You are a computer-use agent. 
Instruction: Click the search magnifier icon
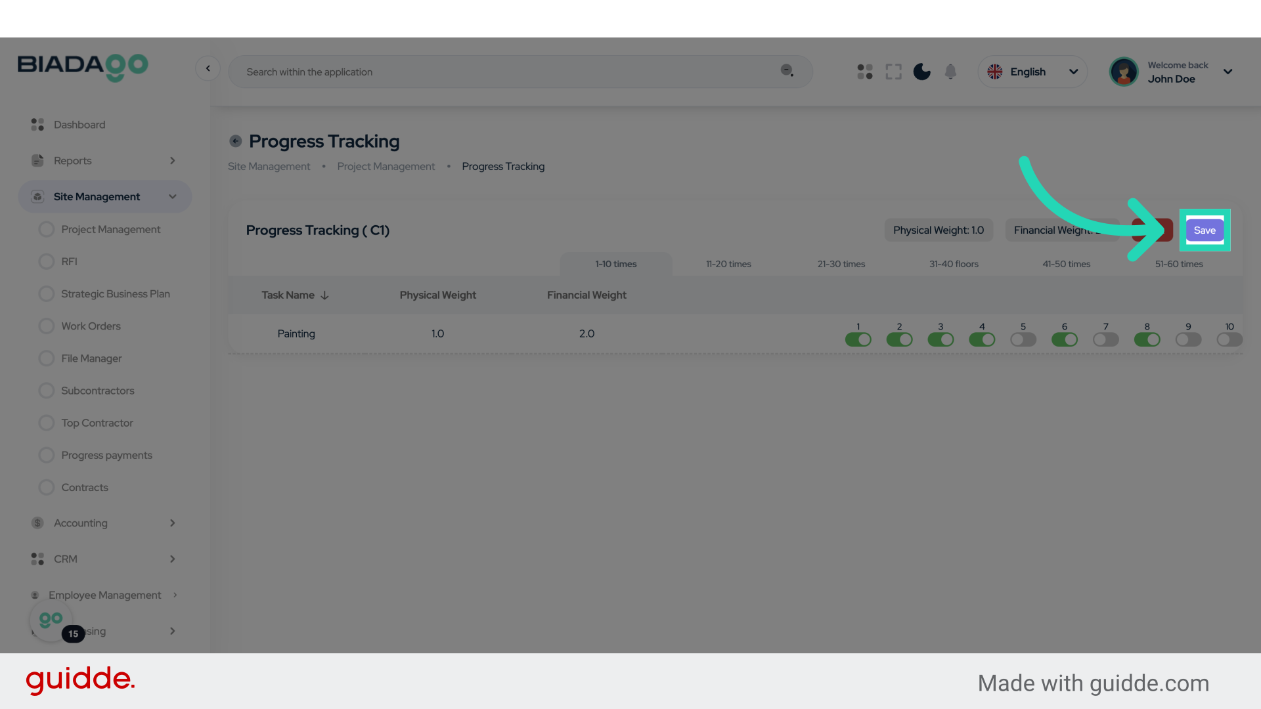click(787, 71)
